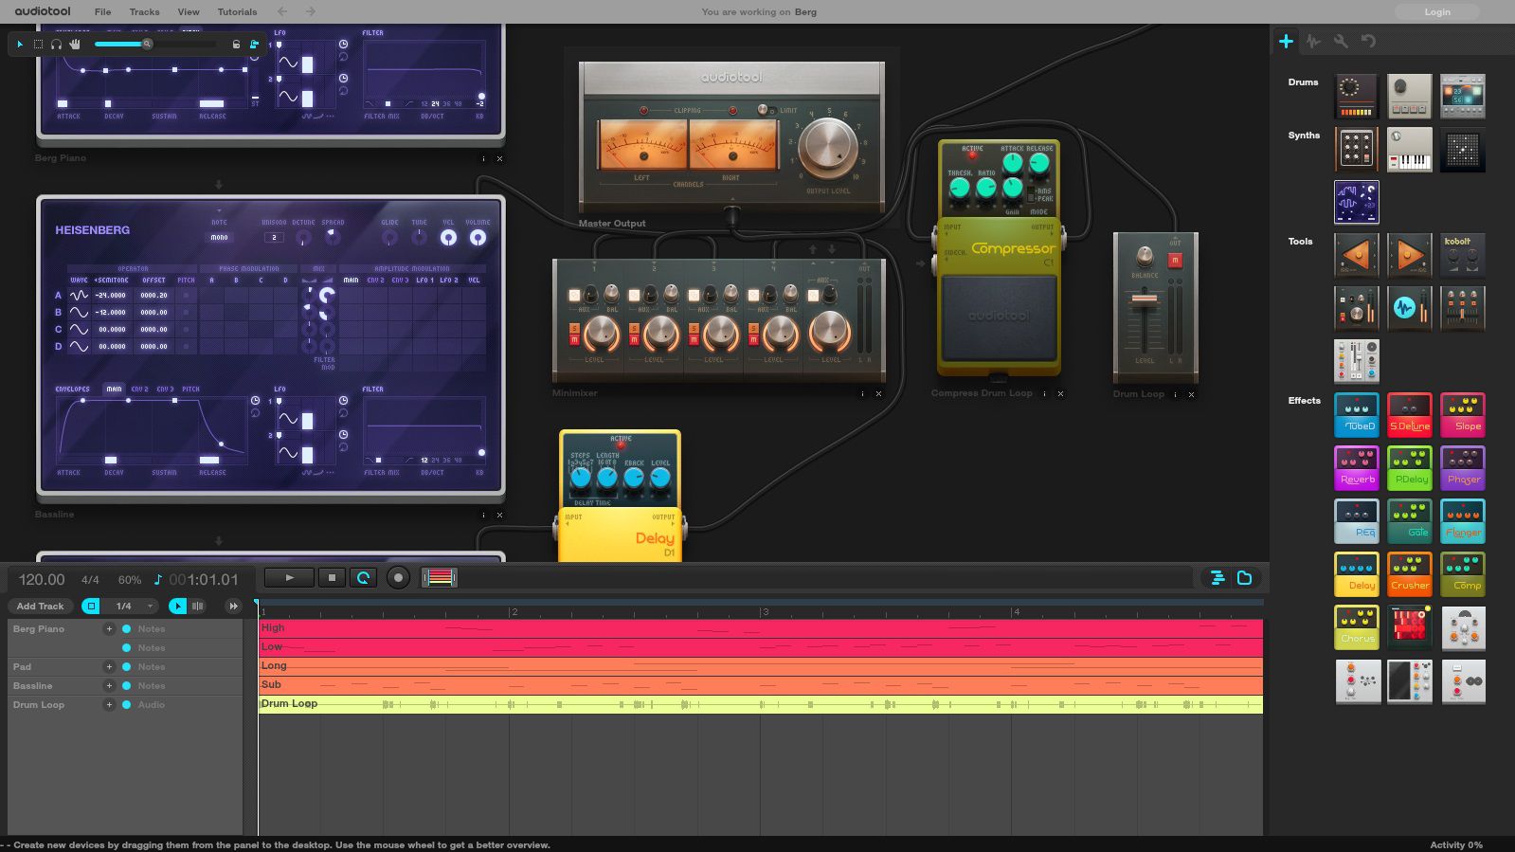Viewport: 1515px width, 852px height.
Task: Select the Flanger effect pedal
Action: pyautogui.click(x=1462, y=521)
